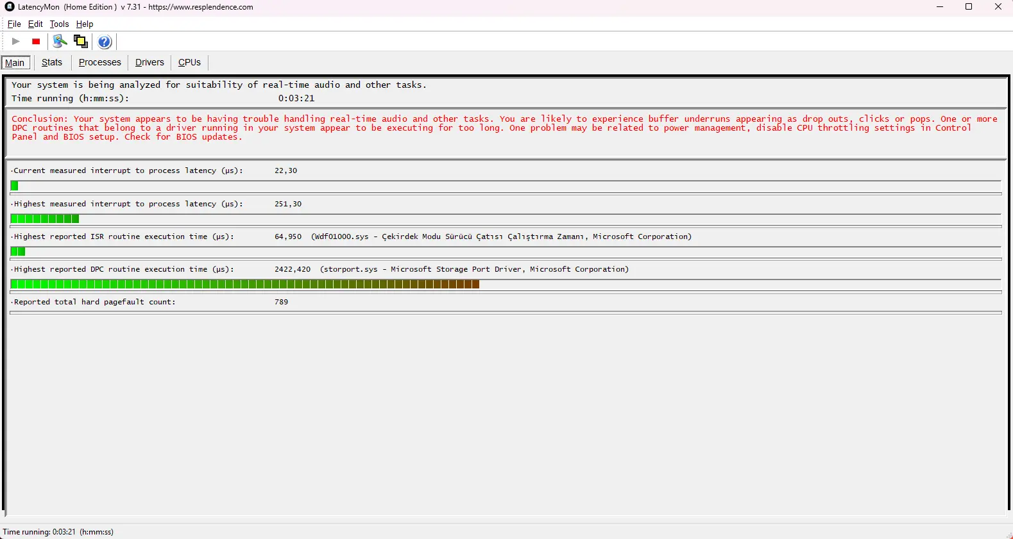Click 'Current measured interrupt to process latency' label
The height and width of the screenshot is (539, 1013).
(x=127, y=170)
